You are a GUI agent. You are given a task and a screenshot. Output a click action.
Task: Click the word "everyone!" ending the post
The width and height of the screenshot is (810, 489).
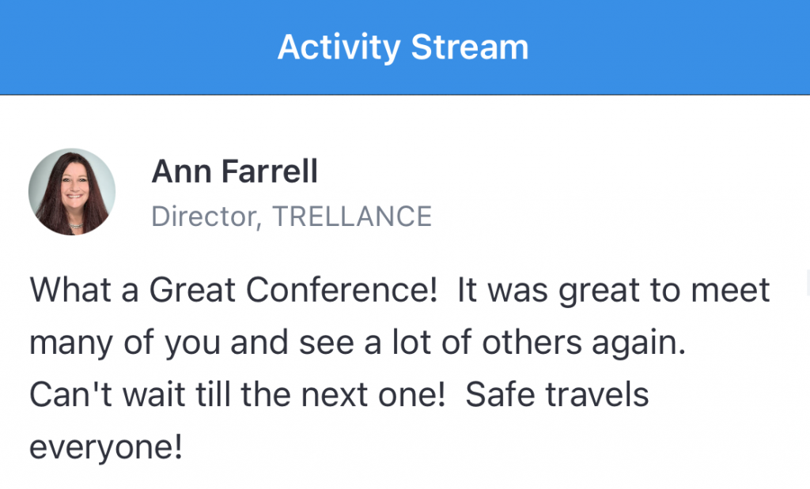click(106, 447)
